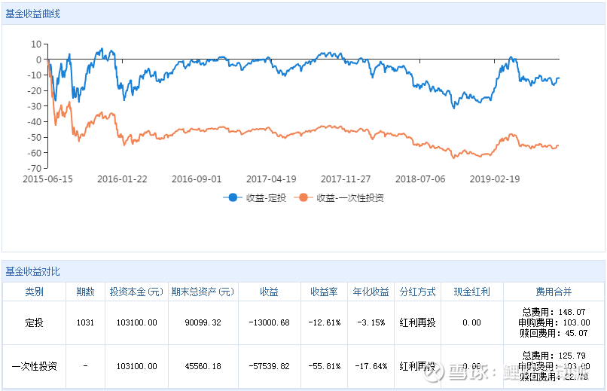Select the 投资本金(元) column header
This screenshot has width=607, height=391.
click(136, 292)
